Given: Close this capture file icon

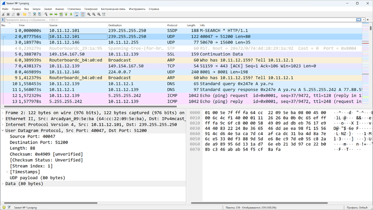Looking at the screenshot, I should [x=35, y=14].
